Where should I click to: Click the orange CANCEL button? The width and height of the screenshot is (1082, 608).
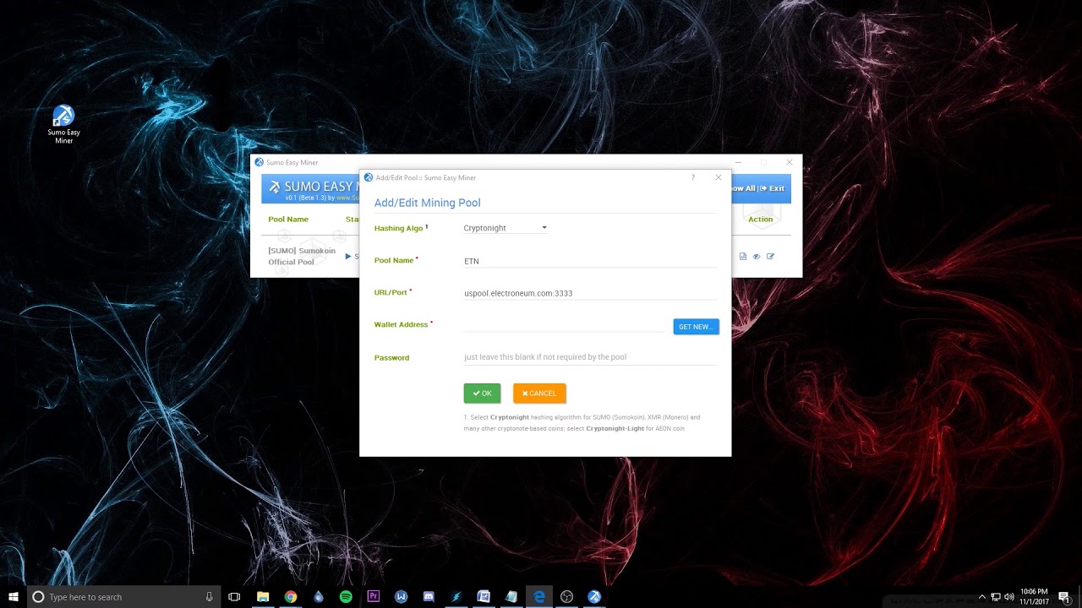pos(539,394)
